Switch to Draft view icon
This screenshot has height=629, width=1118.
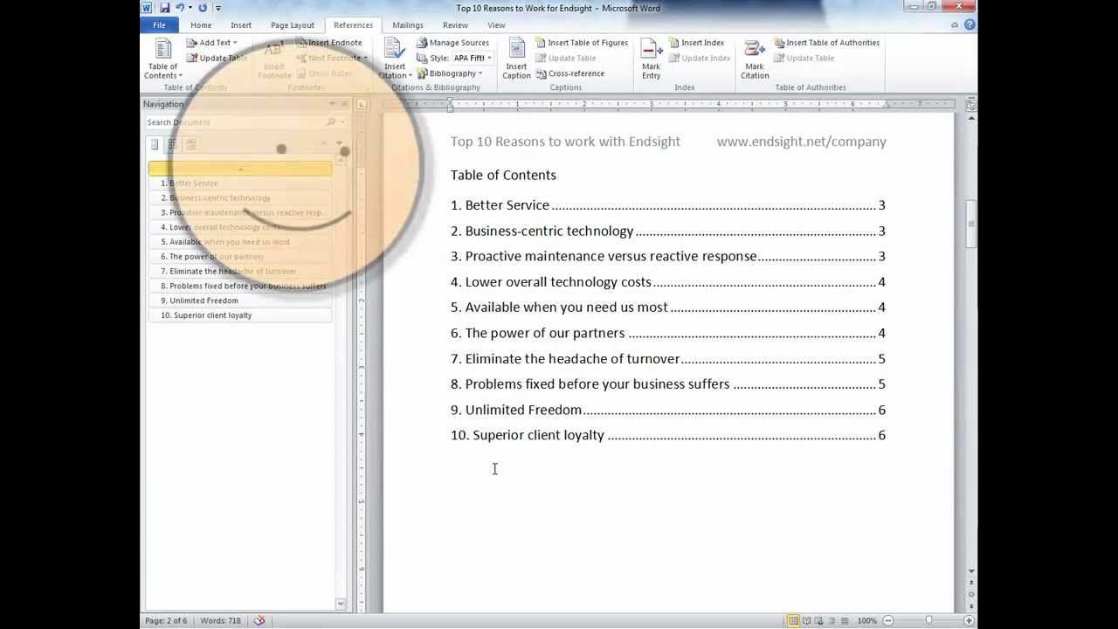coord(845,620)
